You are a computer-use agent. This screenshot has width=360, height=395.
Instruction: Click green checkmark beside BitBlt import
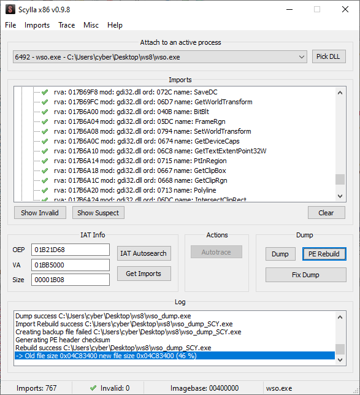[45, 112]
